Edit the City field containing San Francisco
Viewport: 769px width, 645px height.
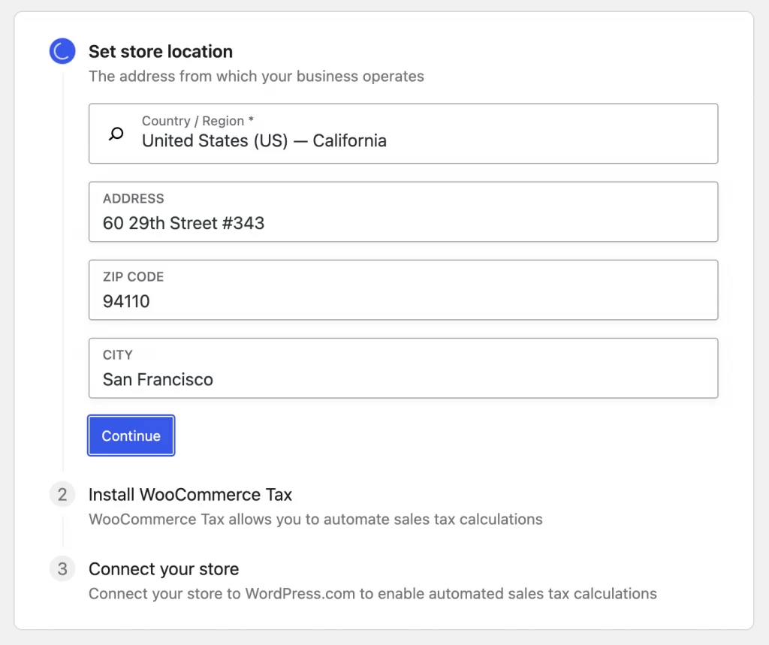(403, 379)
